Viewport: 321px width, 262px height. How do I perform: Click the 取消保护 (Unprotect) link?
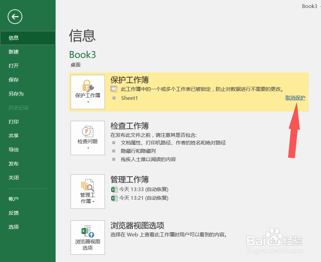click(x=295, y=98)
